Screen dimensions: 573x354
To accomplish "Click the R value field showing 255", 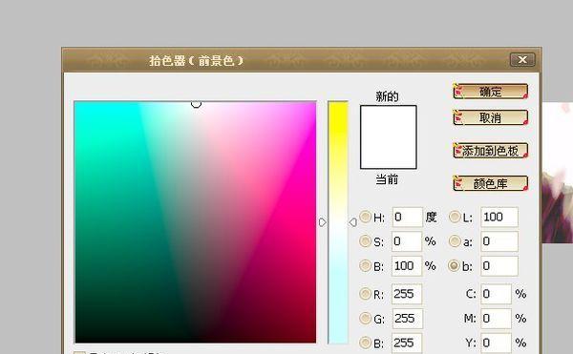I will (x=407, y=294).
